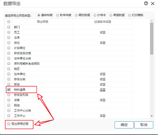158x135 pixels.
Task: Check the 货位 checkbox
Action: (9, 42)
